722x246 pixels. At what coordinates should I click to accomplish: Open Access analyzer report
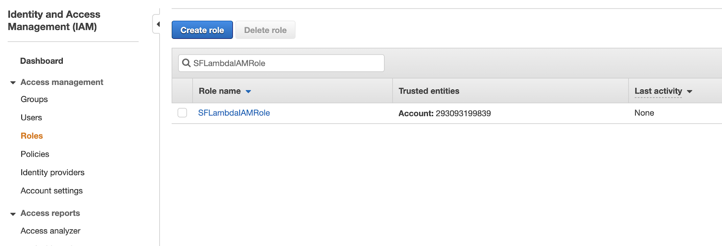click(x=51, y=231)
